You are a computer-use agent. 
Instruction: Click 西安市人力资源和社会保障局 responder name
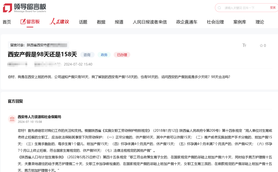(39, 117)
